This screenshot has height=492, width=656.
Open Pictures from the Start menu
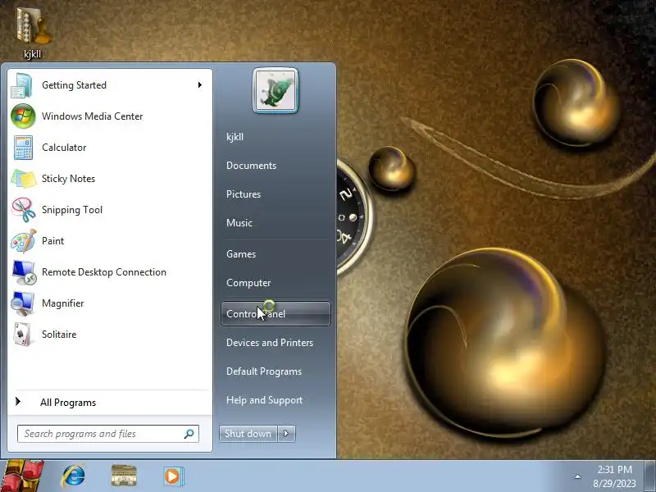244,194
